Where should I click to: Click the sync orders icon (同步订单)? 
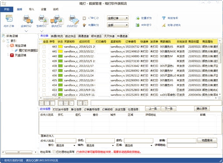[9, 19]
